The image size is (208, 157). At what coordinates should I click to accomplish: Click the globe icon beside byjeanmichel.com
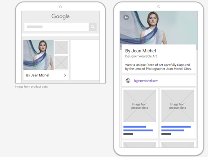click(x=128, y=81)
